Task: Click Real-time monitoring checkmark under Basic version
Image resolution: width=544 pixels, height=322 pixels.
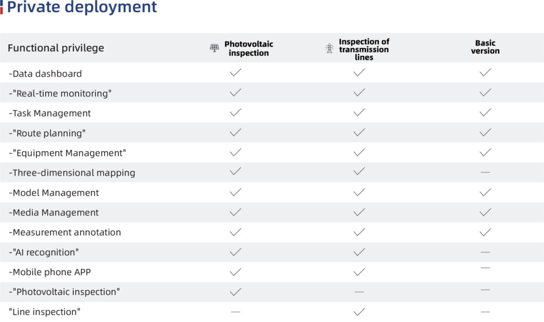Action: pos(486,92)
